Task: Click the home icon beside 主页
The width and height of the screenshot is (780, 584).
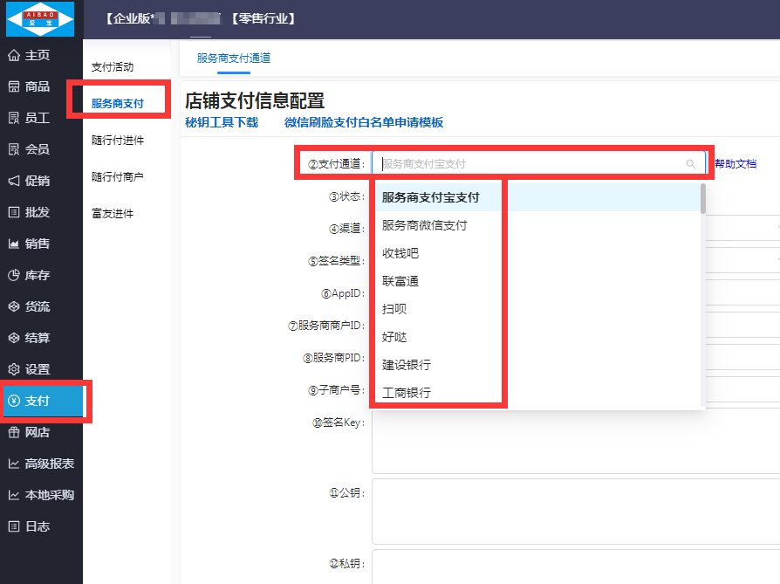Action: point(14,55)
